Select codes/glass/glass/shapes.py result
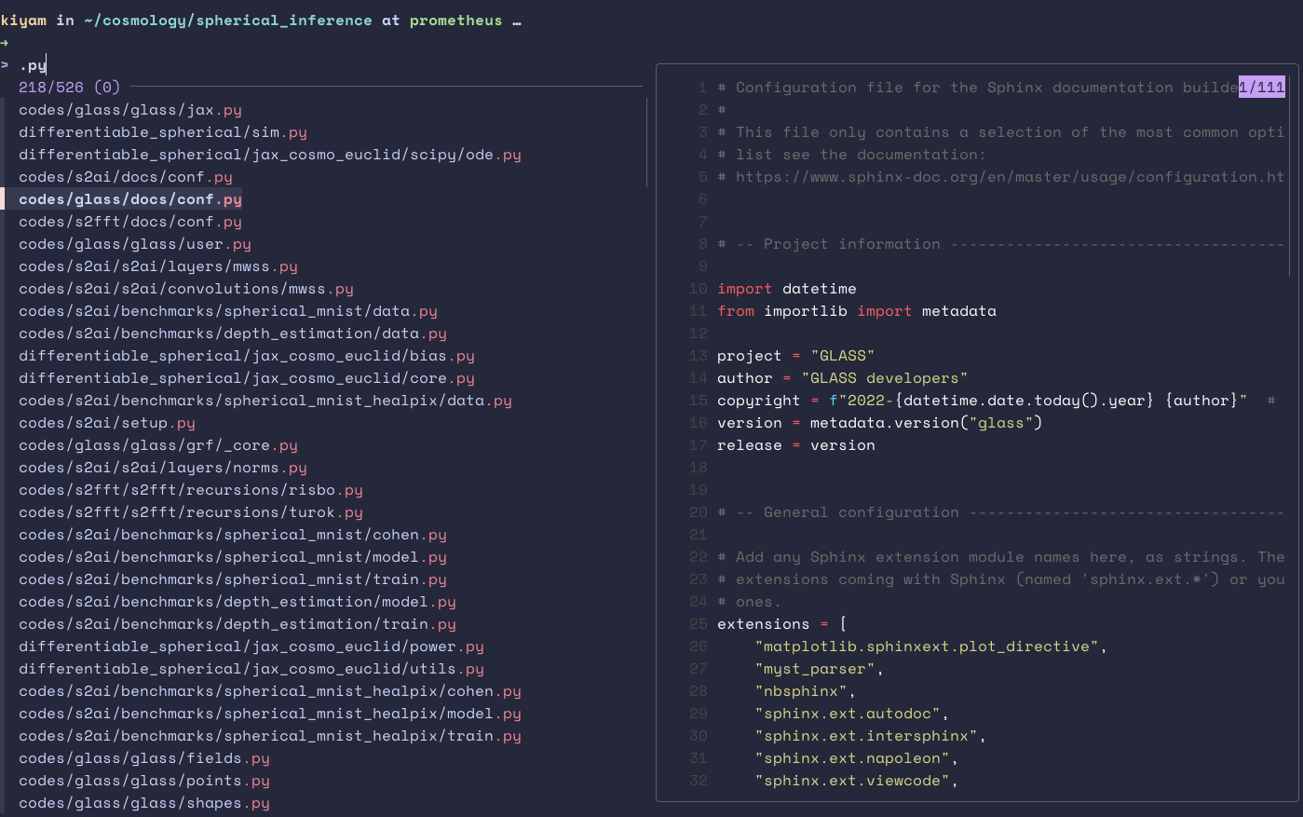The image size is (1303, 817). [144, 803]
